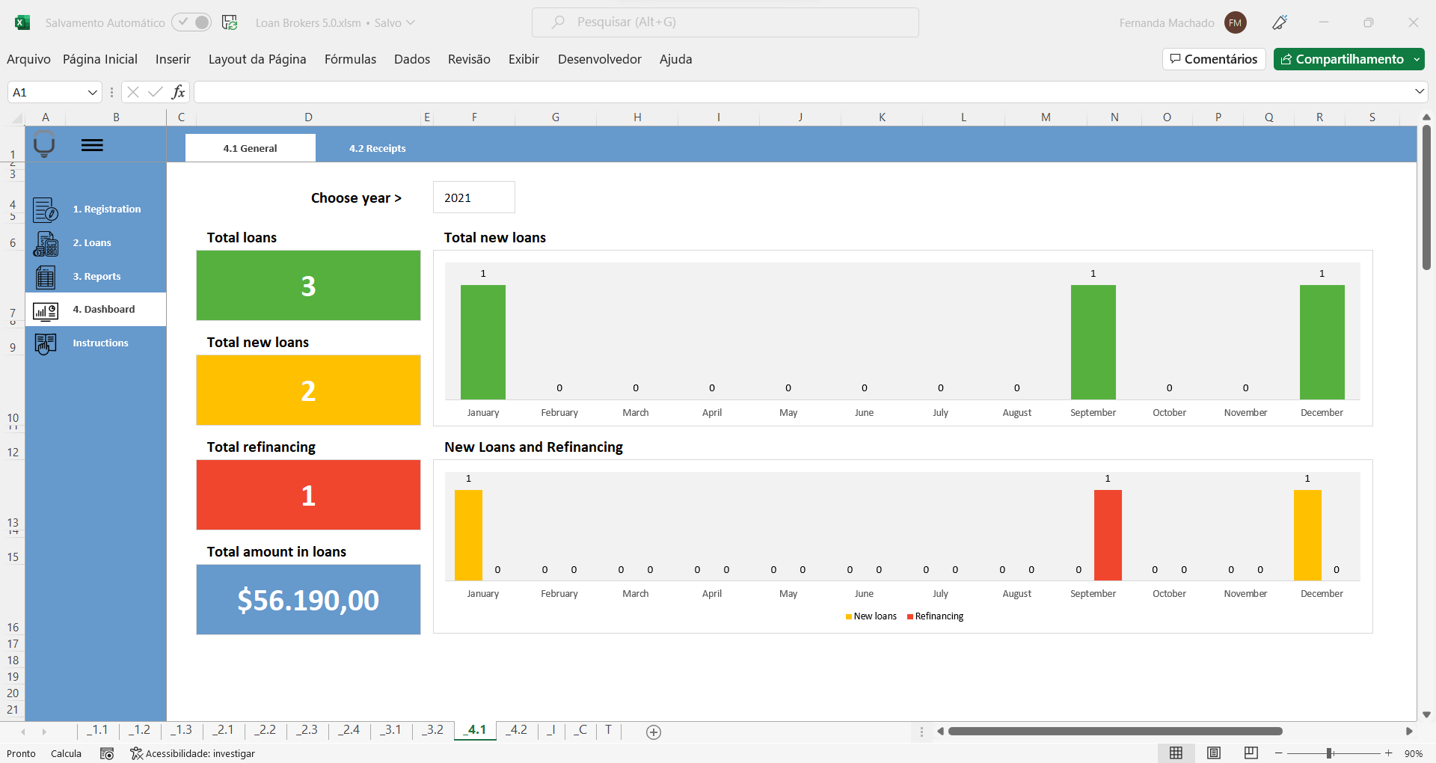Click the insert function fx icon
This screenshot has height=763, width=1436.
[x=178, y=92]
